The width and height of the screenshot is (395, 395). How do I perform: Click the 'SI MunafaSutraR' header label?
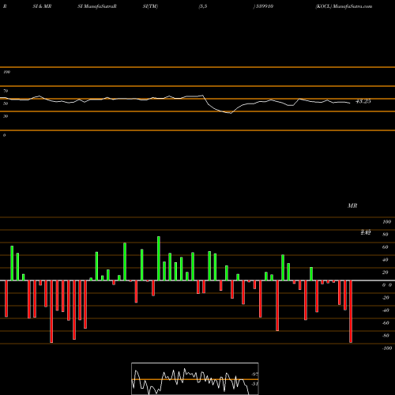click(97, 6)
